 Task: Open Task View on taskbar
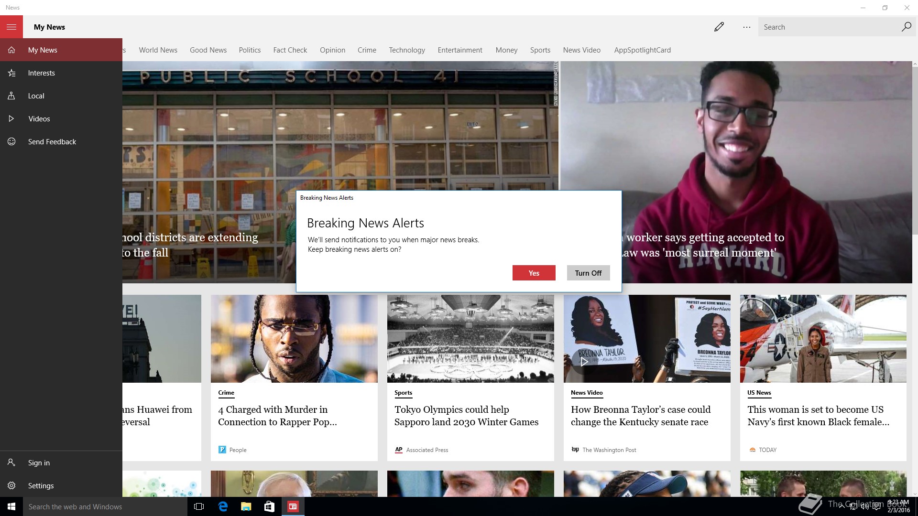[x=199, y=506]
